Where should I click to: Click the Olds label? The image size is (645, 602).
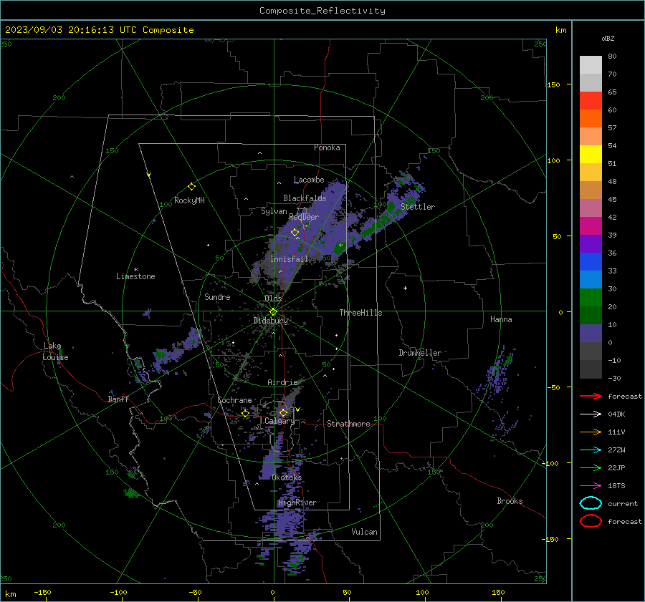point(273,298)
